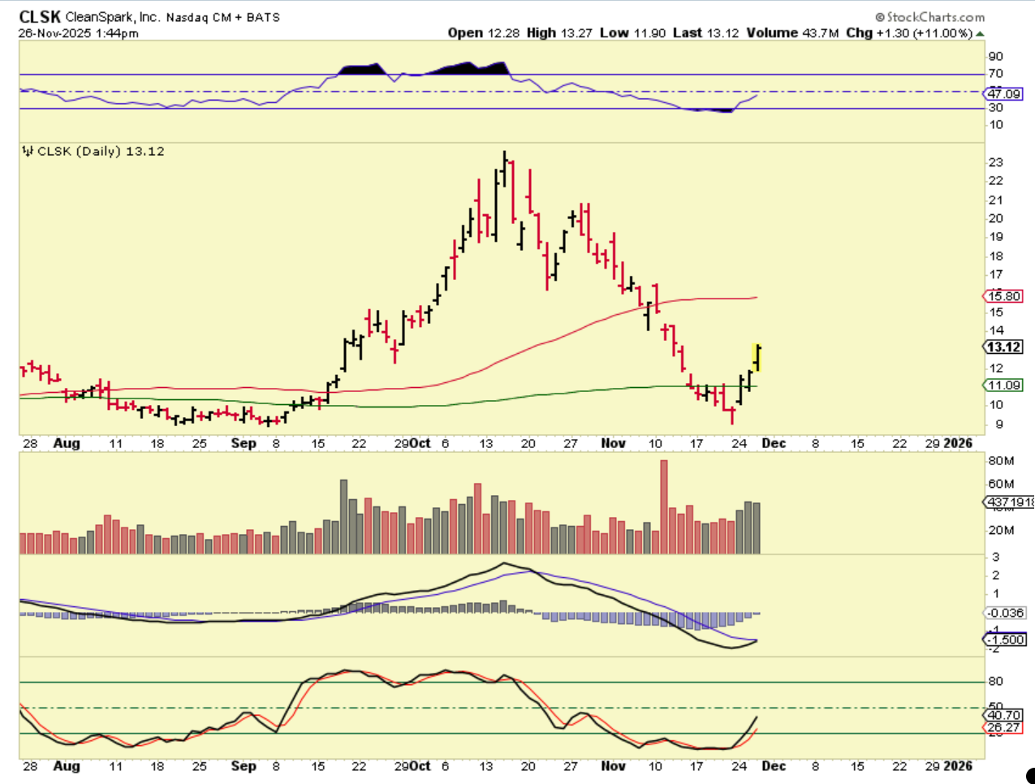
Task: Click the CLSK ticker symbol in header
Action: coord(39,17)
